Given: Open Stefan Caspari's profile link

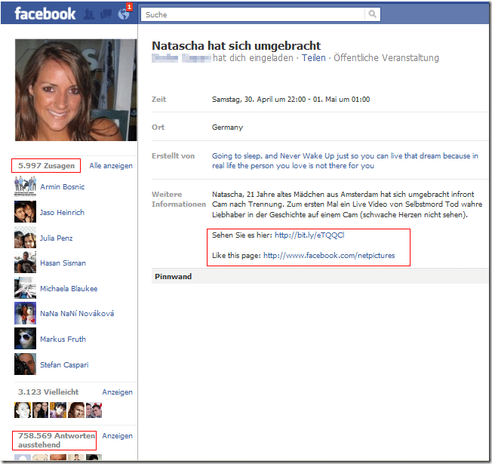Looking at the screenshot, I should coord(64,365).
